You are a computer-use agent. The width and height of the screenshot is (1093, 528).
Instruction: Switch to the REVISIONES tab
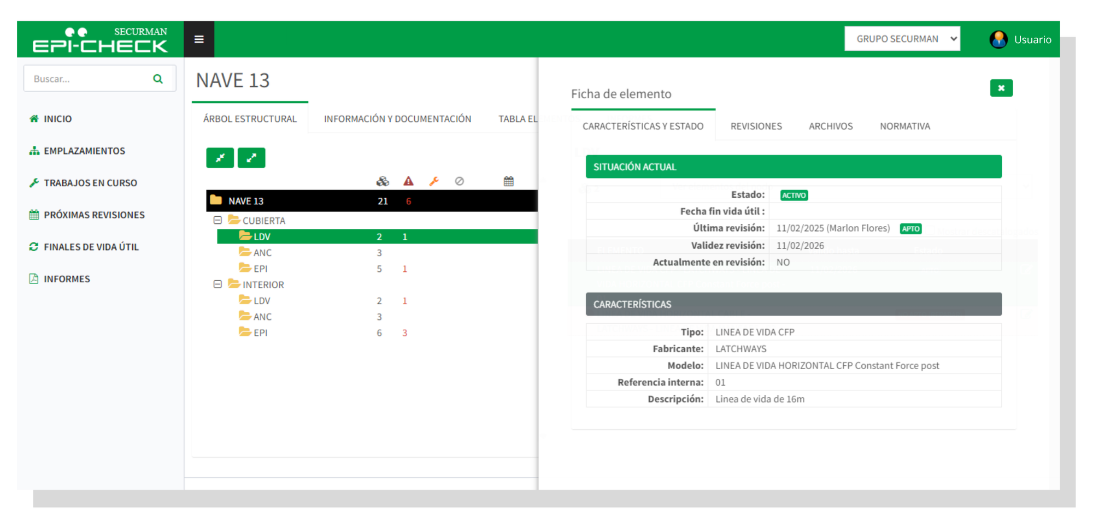click(756, 126)
